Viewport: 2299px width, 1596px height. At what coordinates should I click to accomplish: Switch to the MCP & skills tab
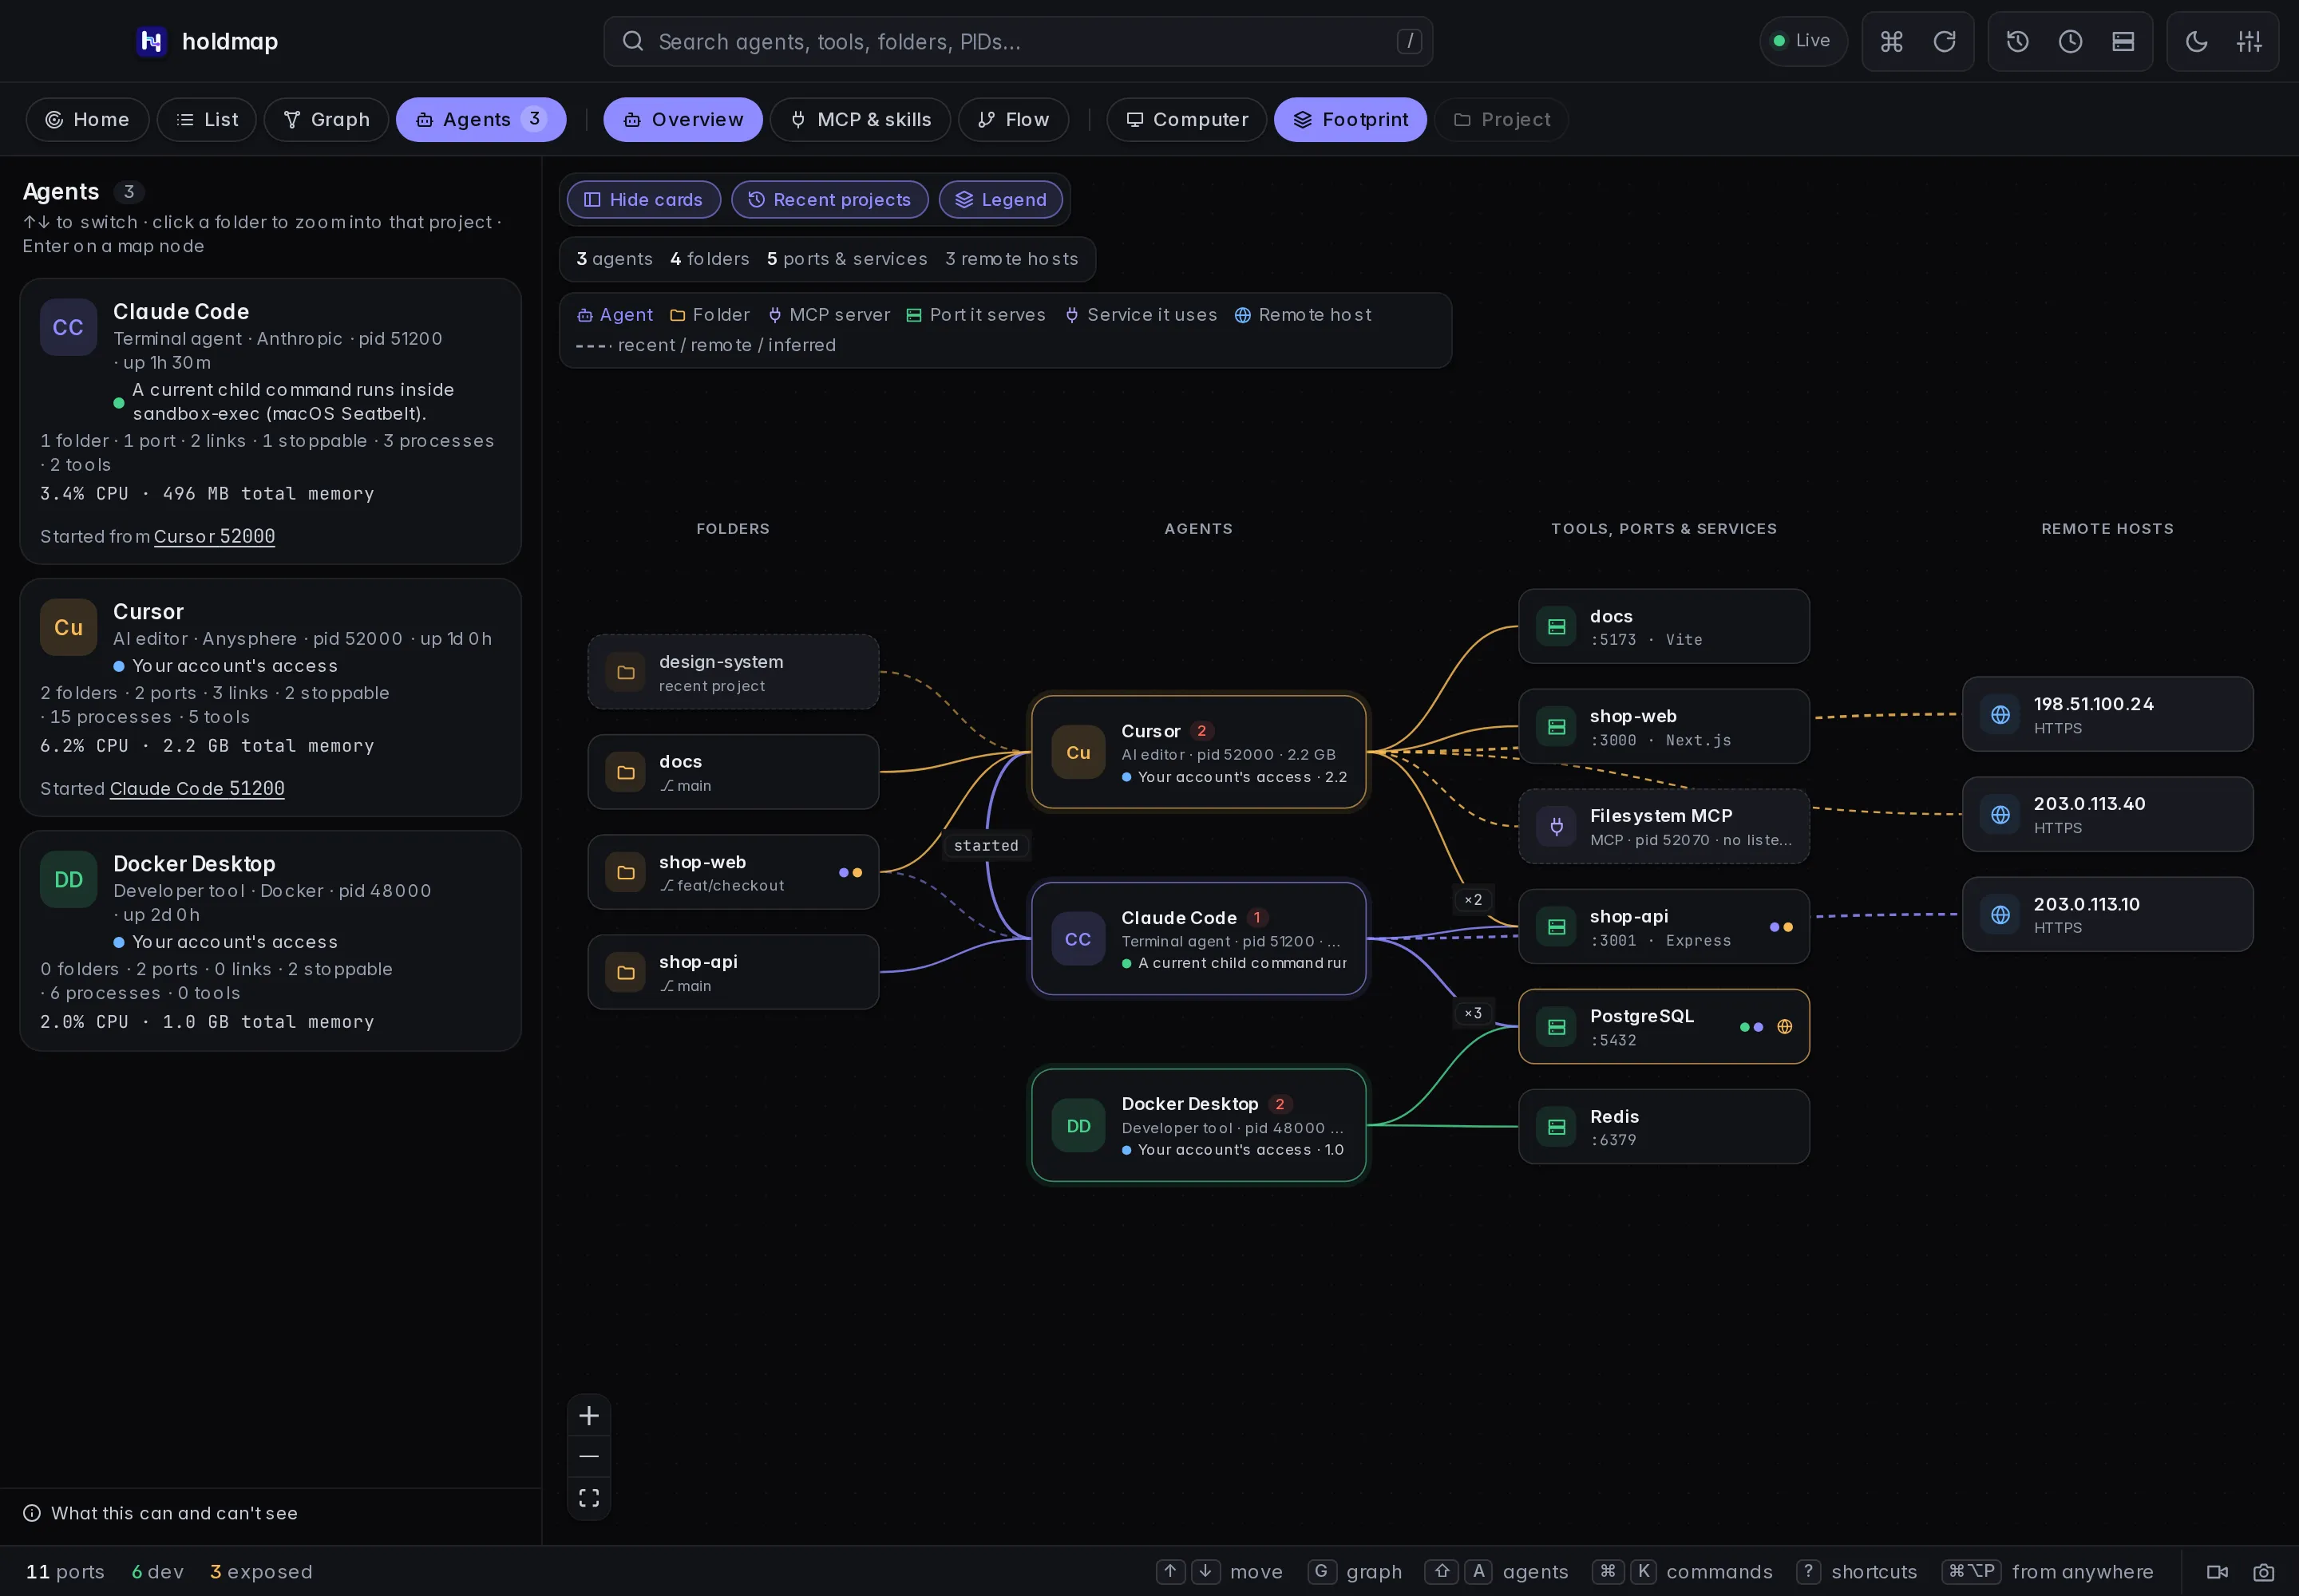(x=861, y=120)
